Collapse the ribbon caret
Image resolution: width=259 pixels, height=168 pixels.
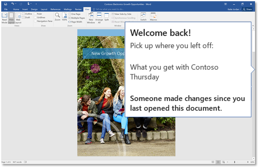[x=253, y=26]
